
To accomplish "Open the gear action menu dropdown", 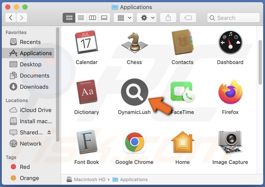I will (147, 17).
